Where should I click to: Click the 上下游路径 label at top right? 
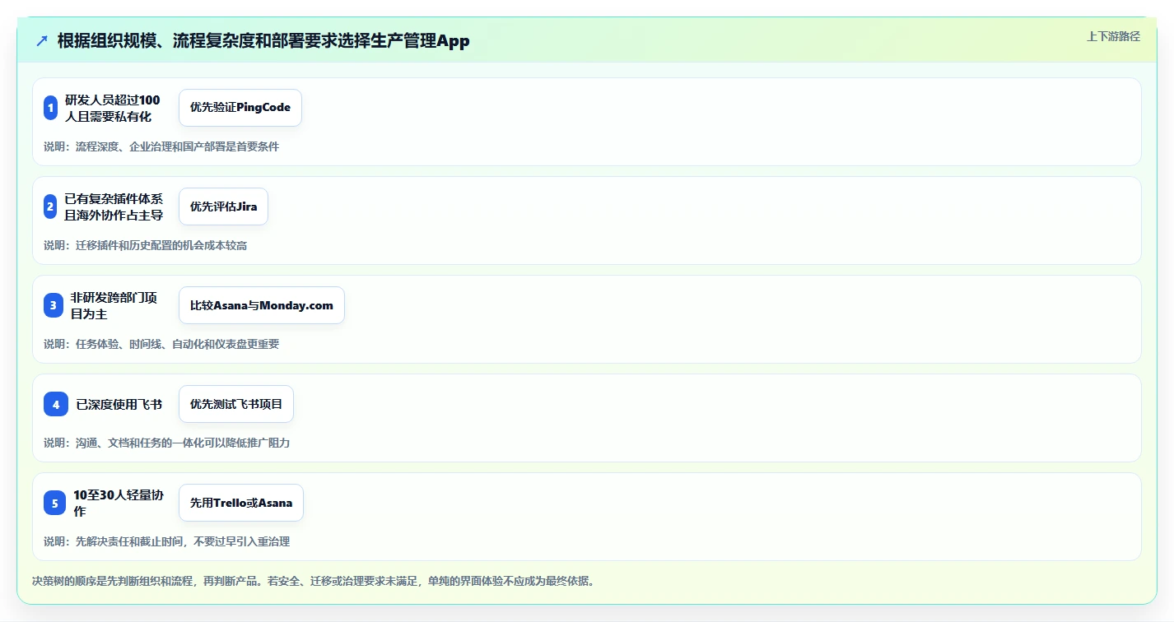pyautogui.click(x=1113, y=36)
